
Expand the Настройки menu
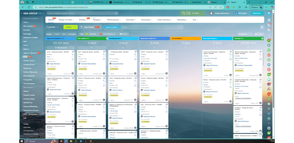pos(182,20)
